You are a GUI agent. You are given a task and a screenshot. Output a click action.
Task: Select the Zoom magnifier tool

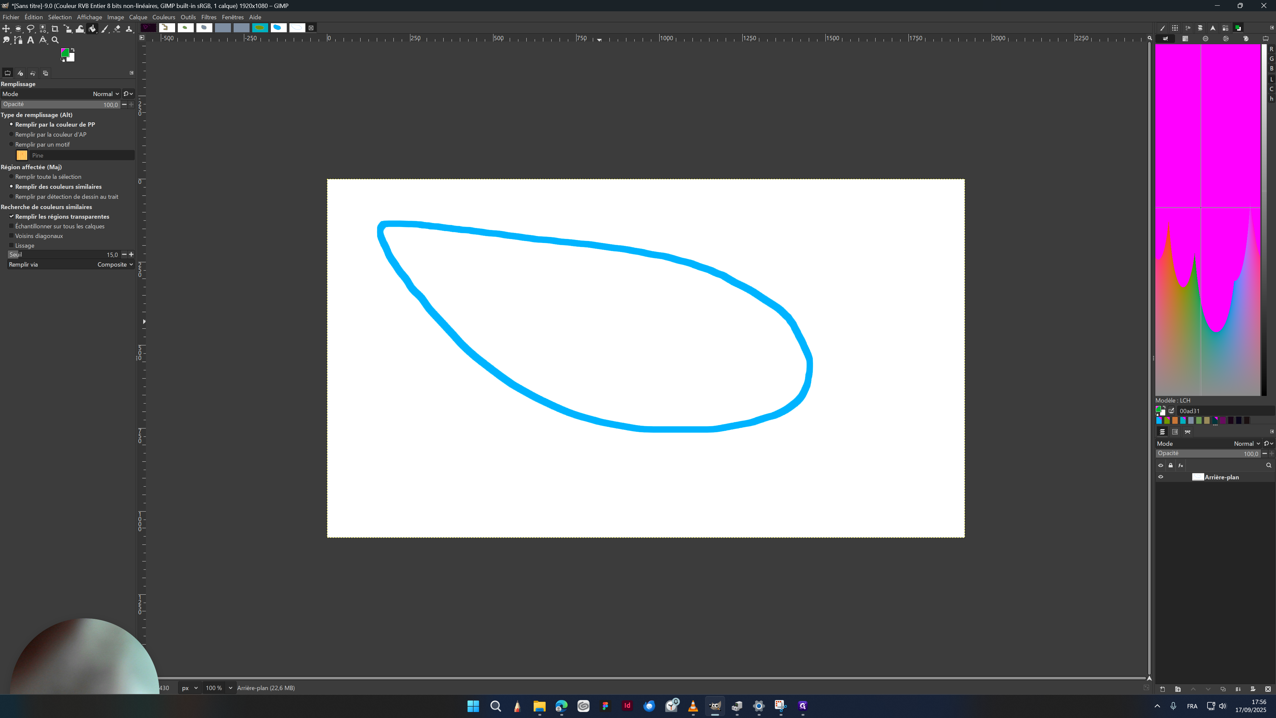pyautogui.click(x=55, y=40)
